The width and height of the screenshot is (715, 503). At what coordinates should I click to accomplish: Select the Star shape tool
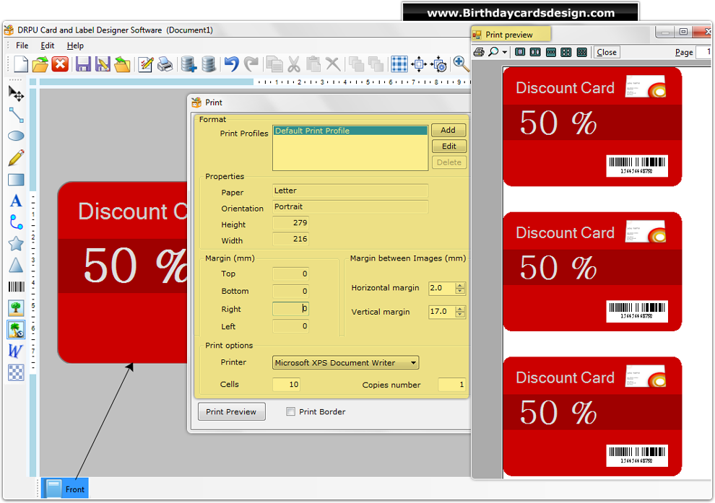pyautogui.click(x=16, y=244)
